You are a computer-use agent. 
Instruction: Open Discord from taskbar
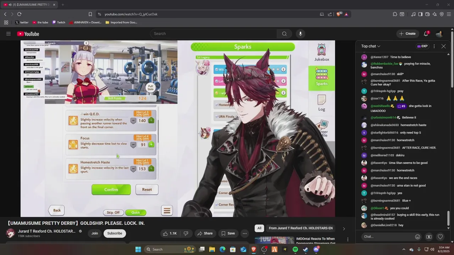click(x=316, y=249)
